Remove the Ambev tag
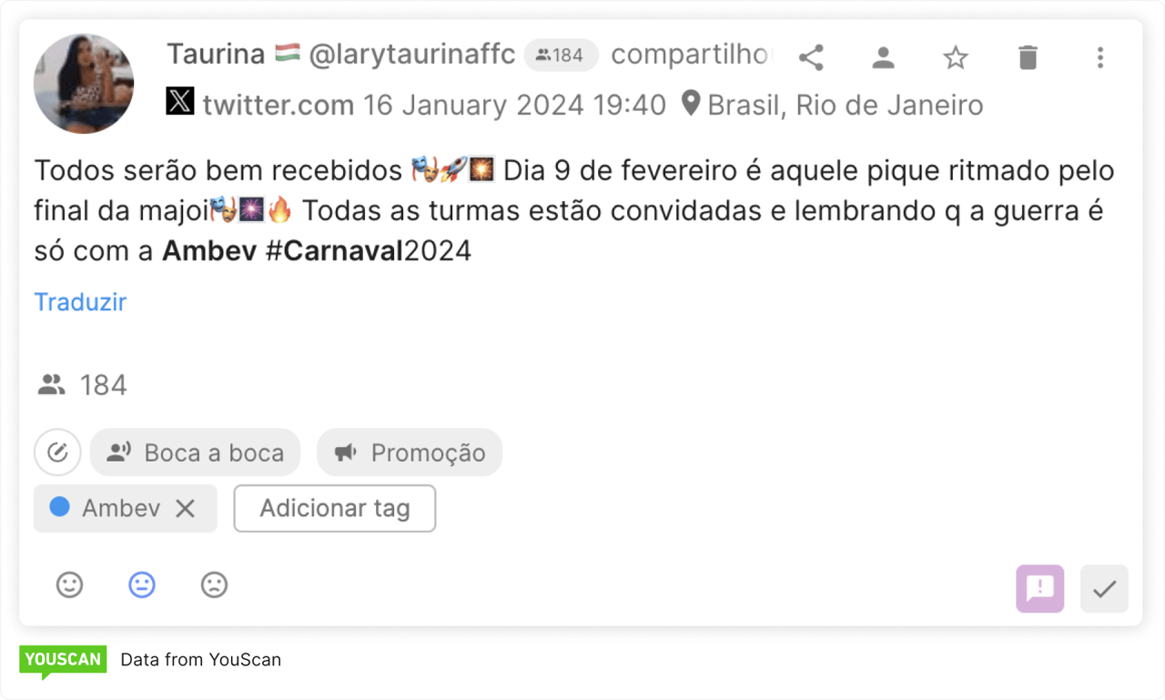 [x=186, y=508]
